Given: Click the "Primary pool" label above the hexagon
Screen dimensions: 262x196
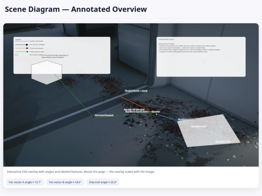Looking at the screenshot, I should [x=55, y=56].
